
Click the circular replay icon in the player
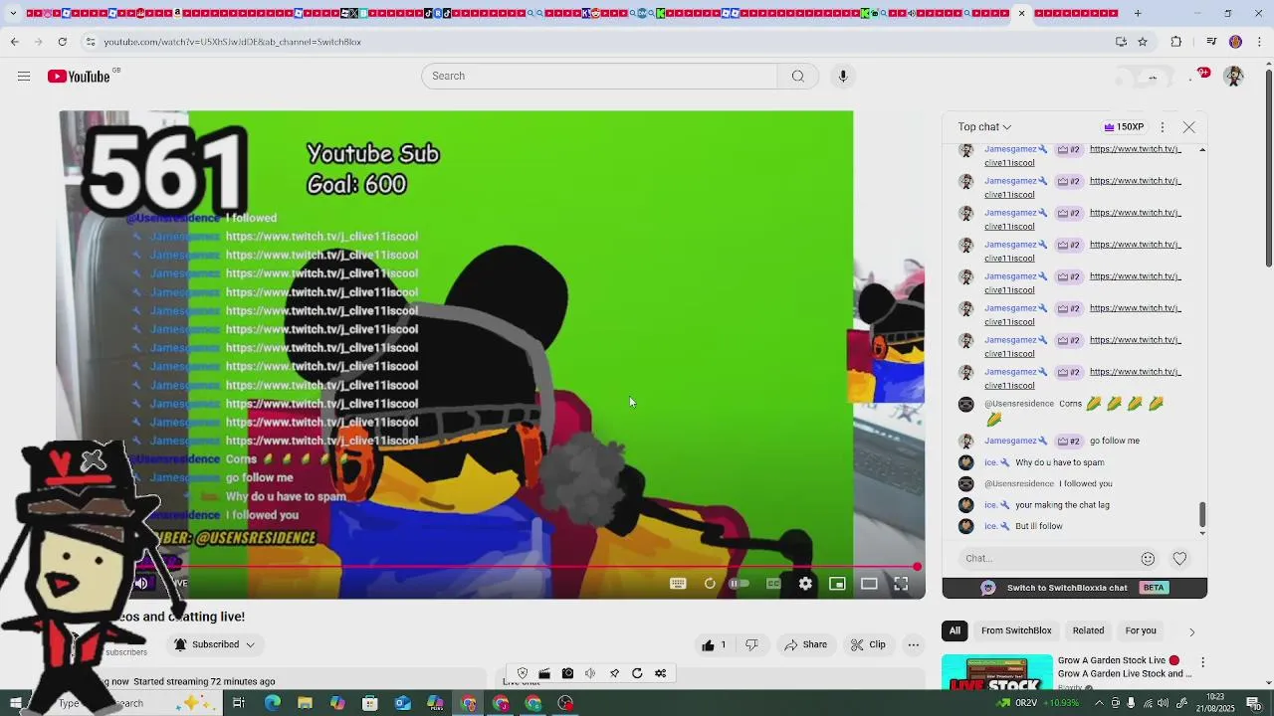coord(710,584)
